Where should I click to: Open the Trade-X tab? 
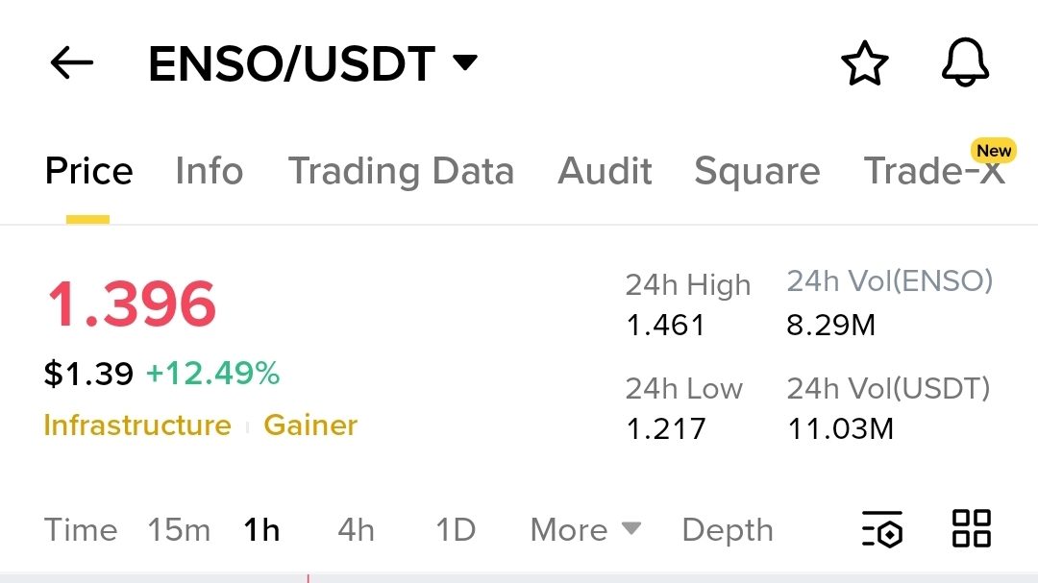(x=934, y=172)
